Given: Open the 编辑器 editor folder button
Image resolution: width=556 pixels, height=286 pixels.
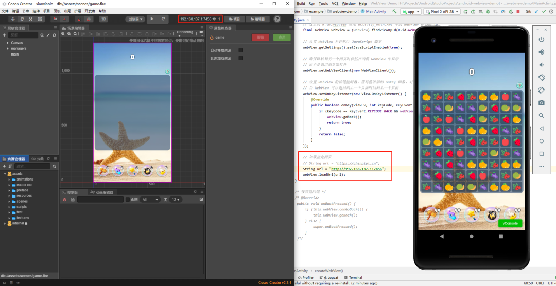Looking at the screenshot, I should [258, 19].
